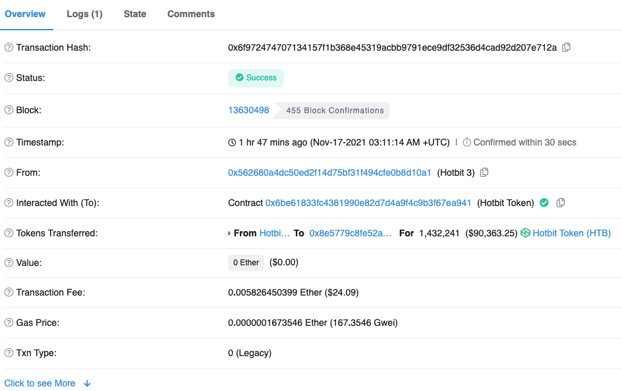This screenshot has width=622, height=391.
Task: Click the help icon next to Txn Type
Action: tap(9, 353)
